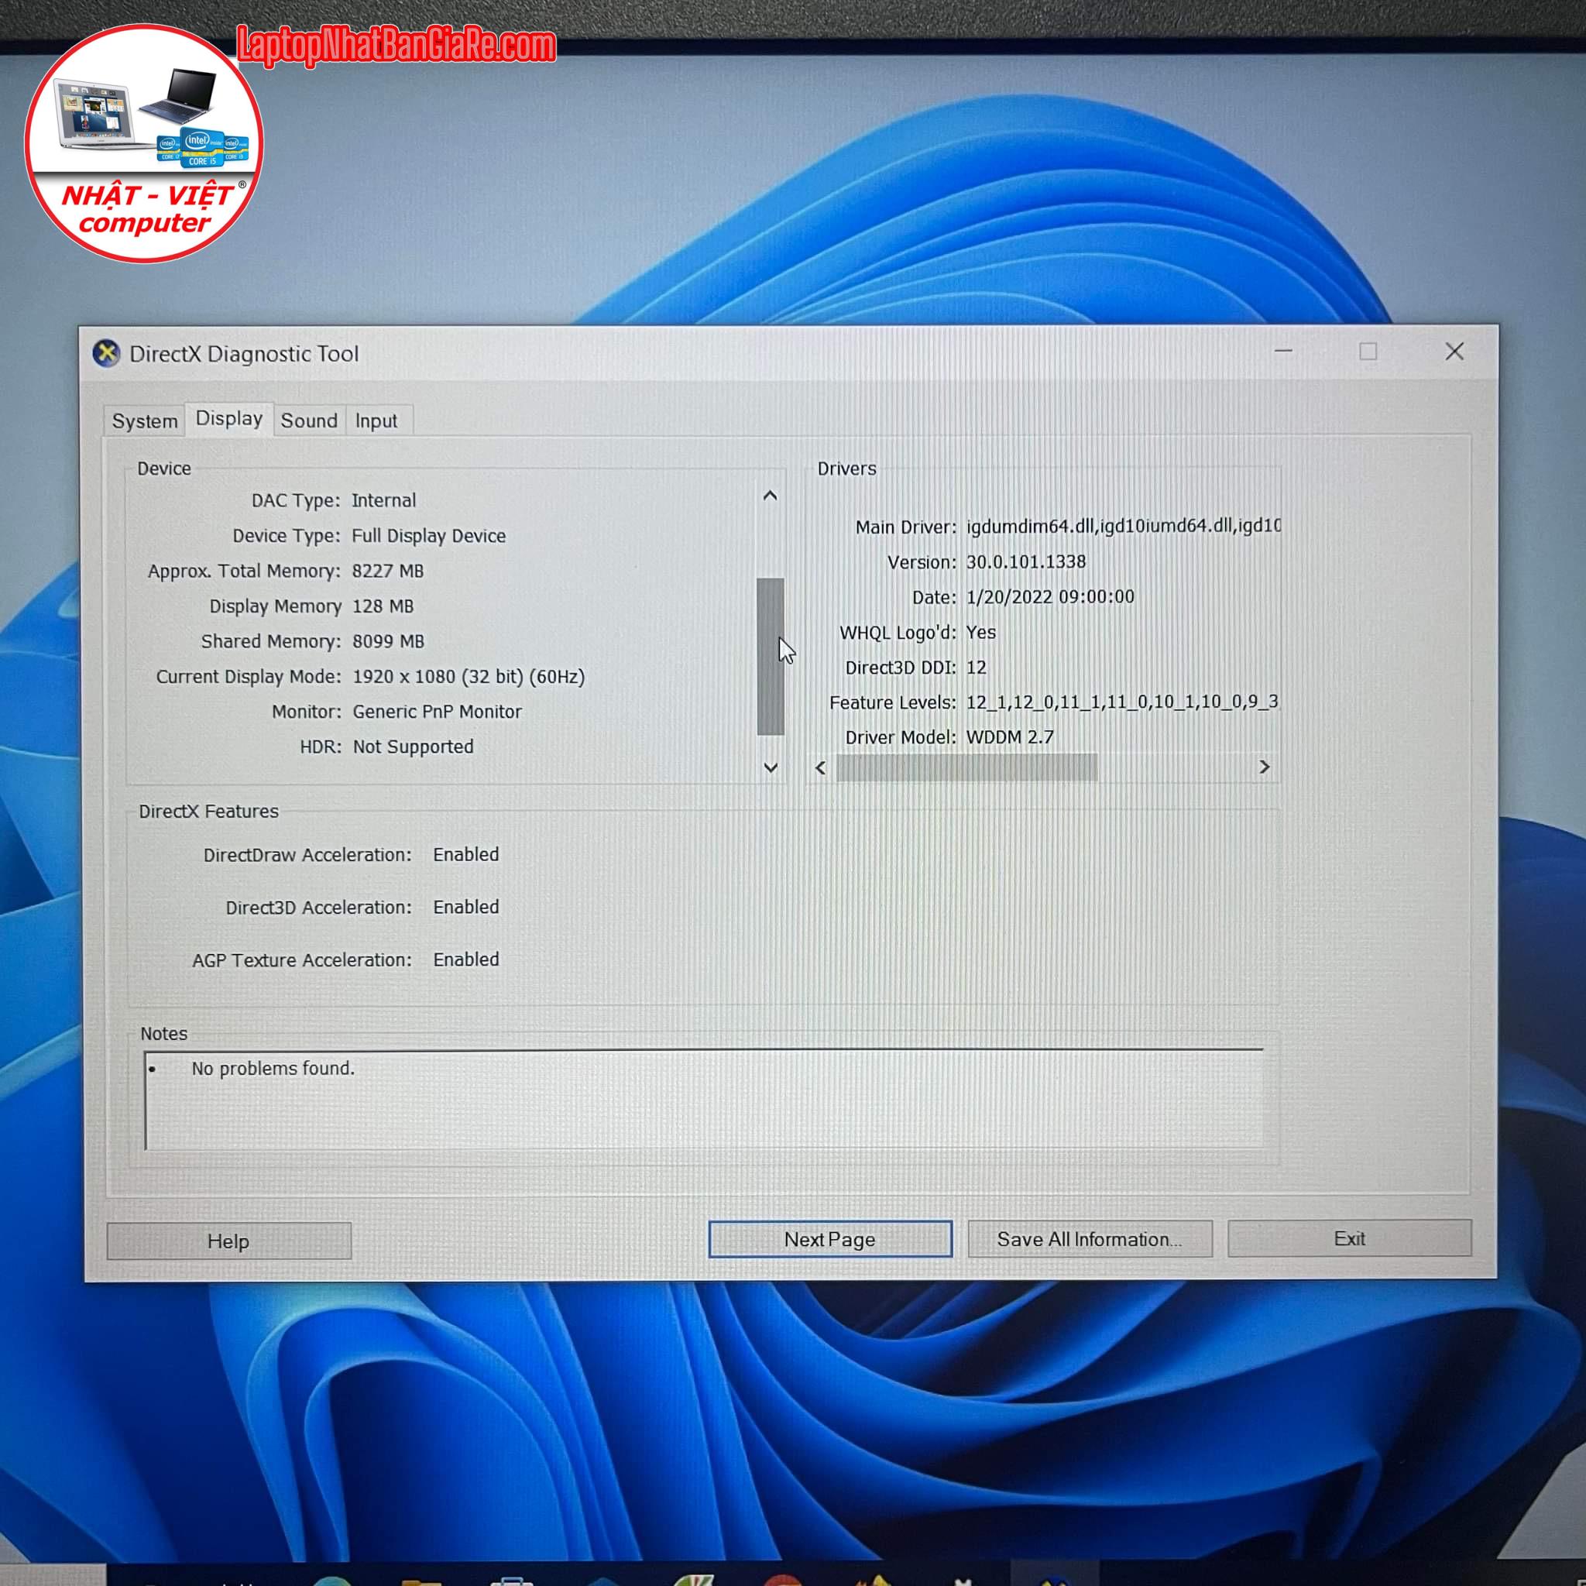Switch to the System tab
The image size is (1586, 1586).
tap(145, 421)
